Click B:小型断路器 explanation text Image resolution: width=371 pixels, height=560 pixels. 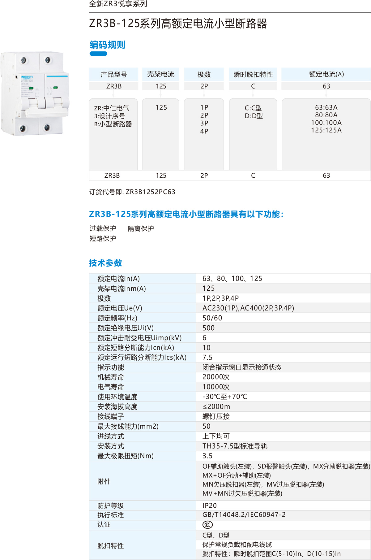pos(113,124)
